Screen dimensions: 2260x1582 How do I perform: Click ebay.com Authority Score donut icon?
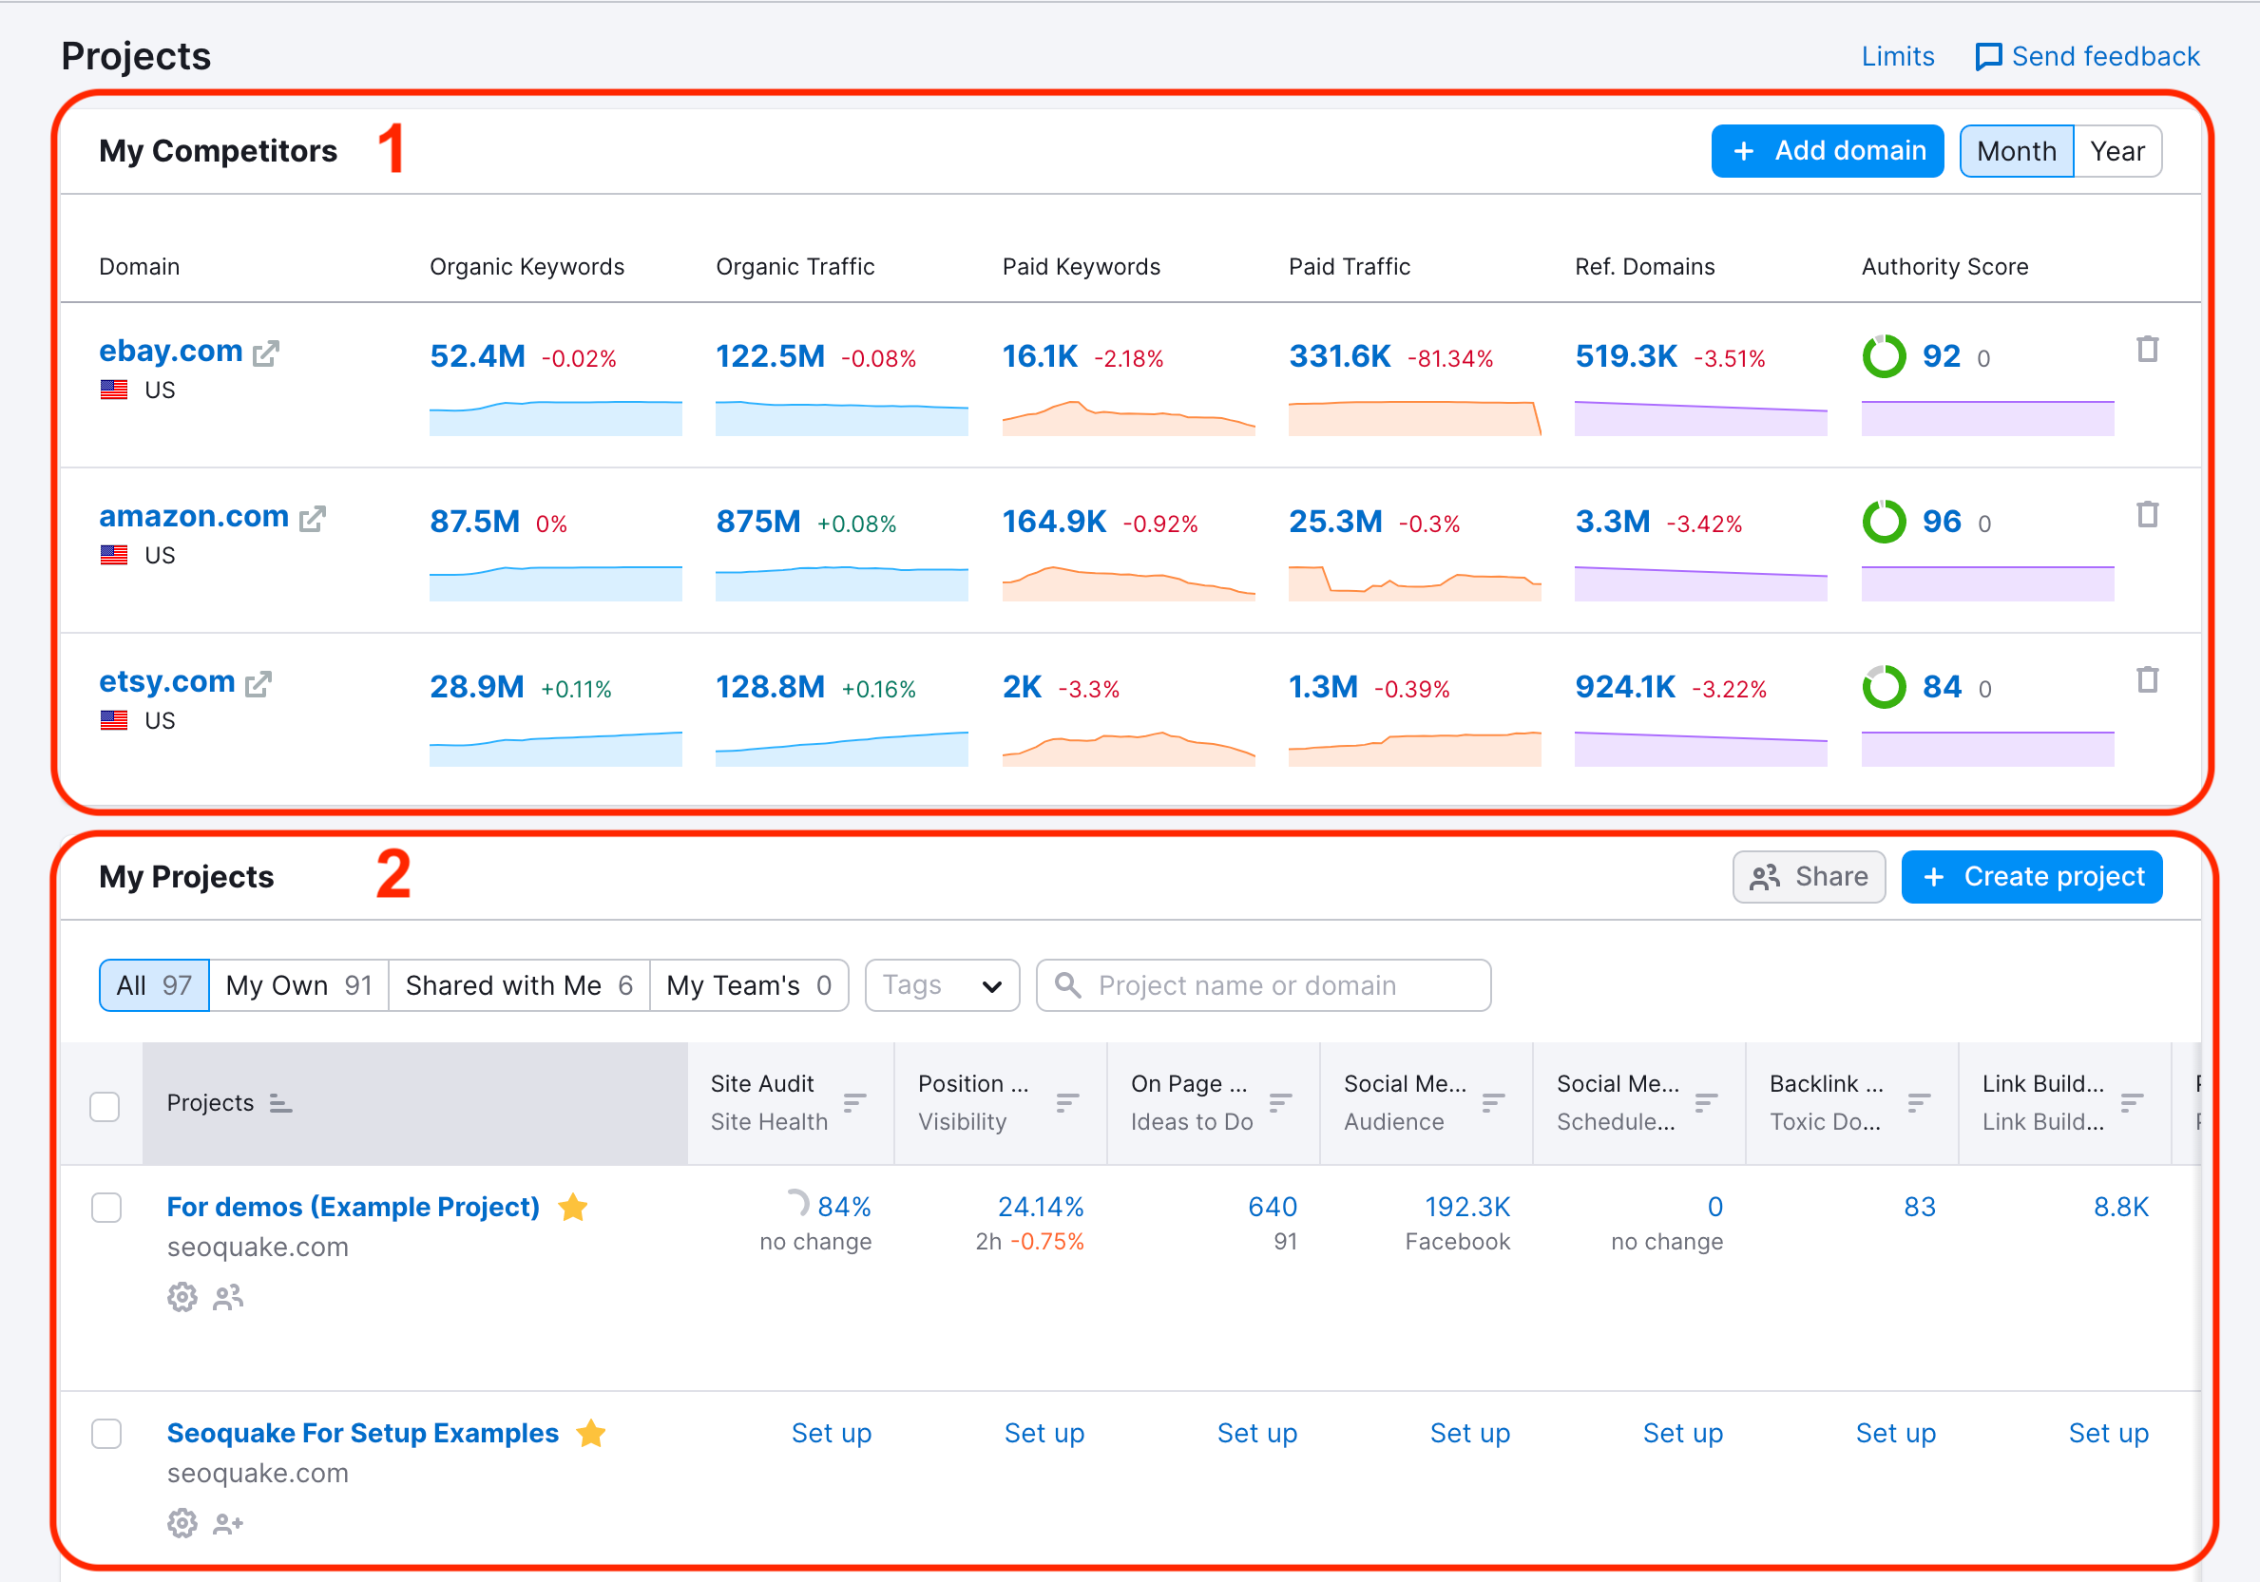[x=1884, y=356]
